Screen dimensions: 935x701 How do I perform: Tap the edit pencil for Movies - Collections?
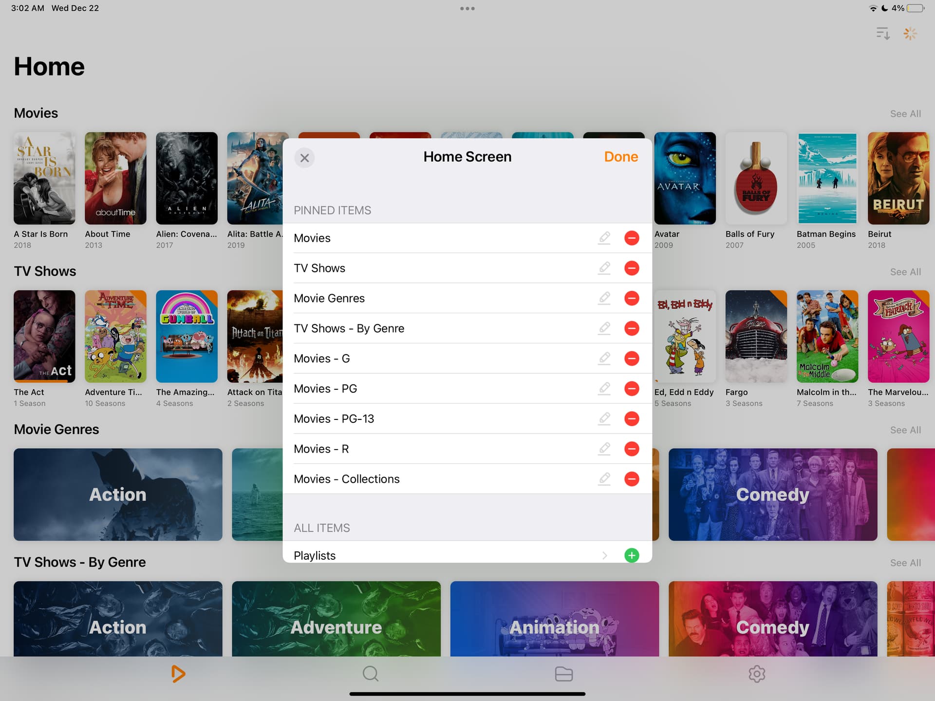604,479
